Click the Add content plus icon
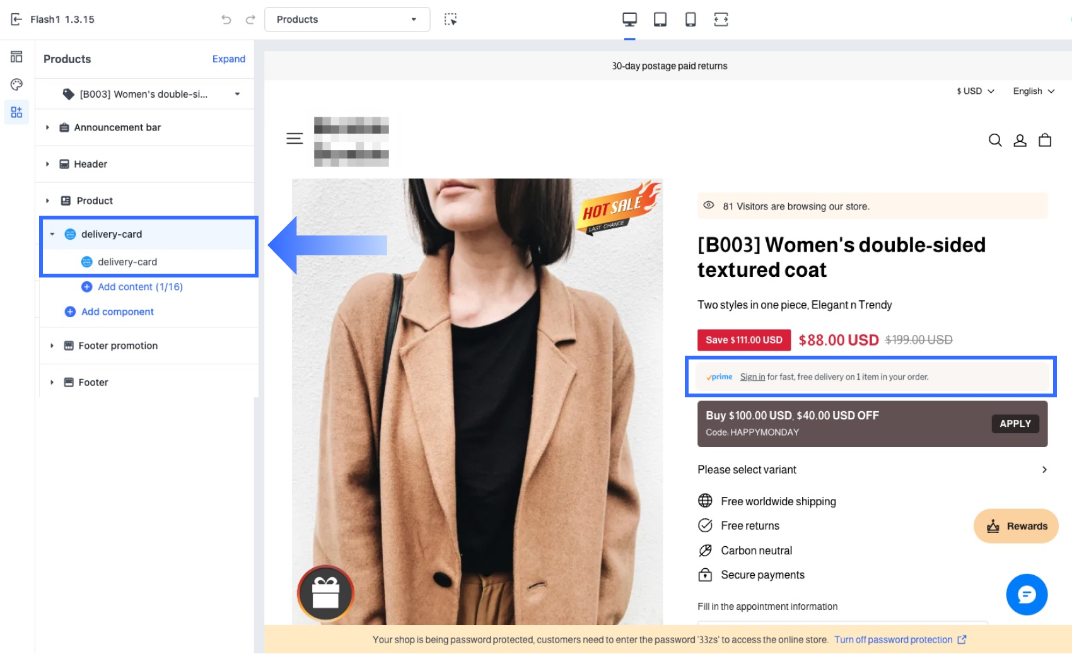The width and height of the screenshot is (1072, 654). tap(87, 287)
